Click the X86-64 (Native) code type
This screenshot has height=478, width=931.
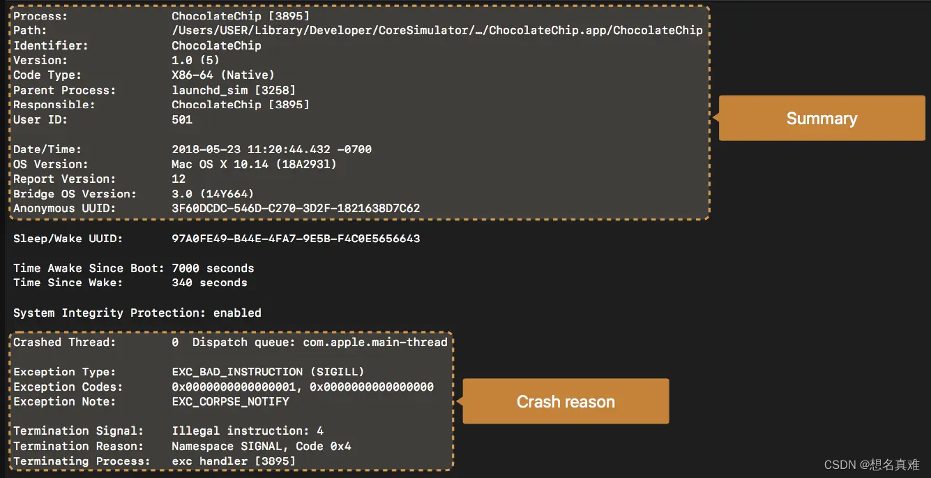(x=223, y=75)
